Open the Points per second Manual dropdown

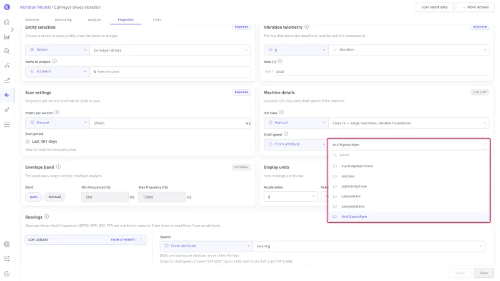(57, 122)
